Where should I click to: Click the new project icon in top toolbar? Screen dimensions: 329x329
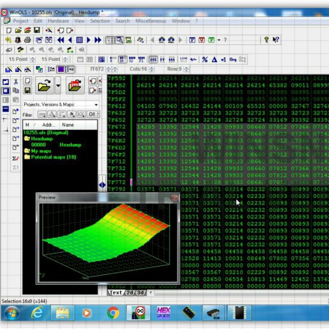pyautogui.click(x=9, y=30)
